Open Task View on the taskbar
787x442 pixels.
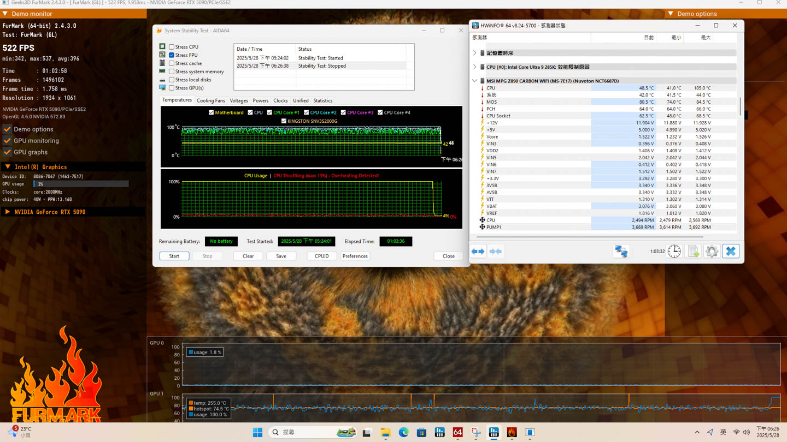[x=367, y=432]
